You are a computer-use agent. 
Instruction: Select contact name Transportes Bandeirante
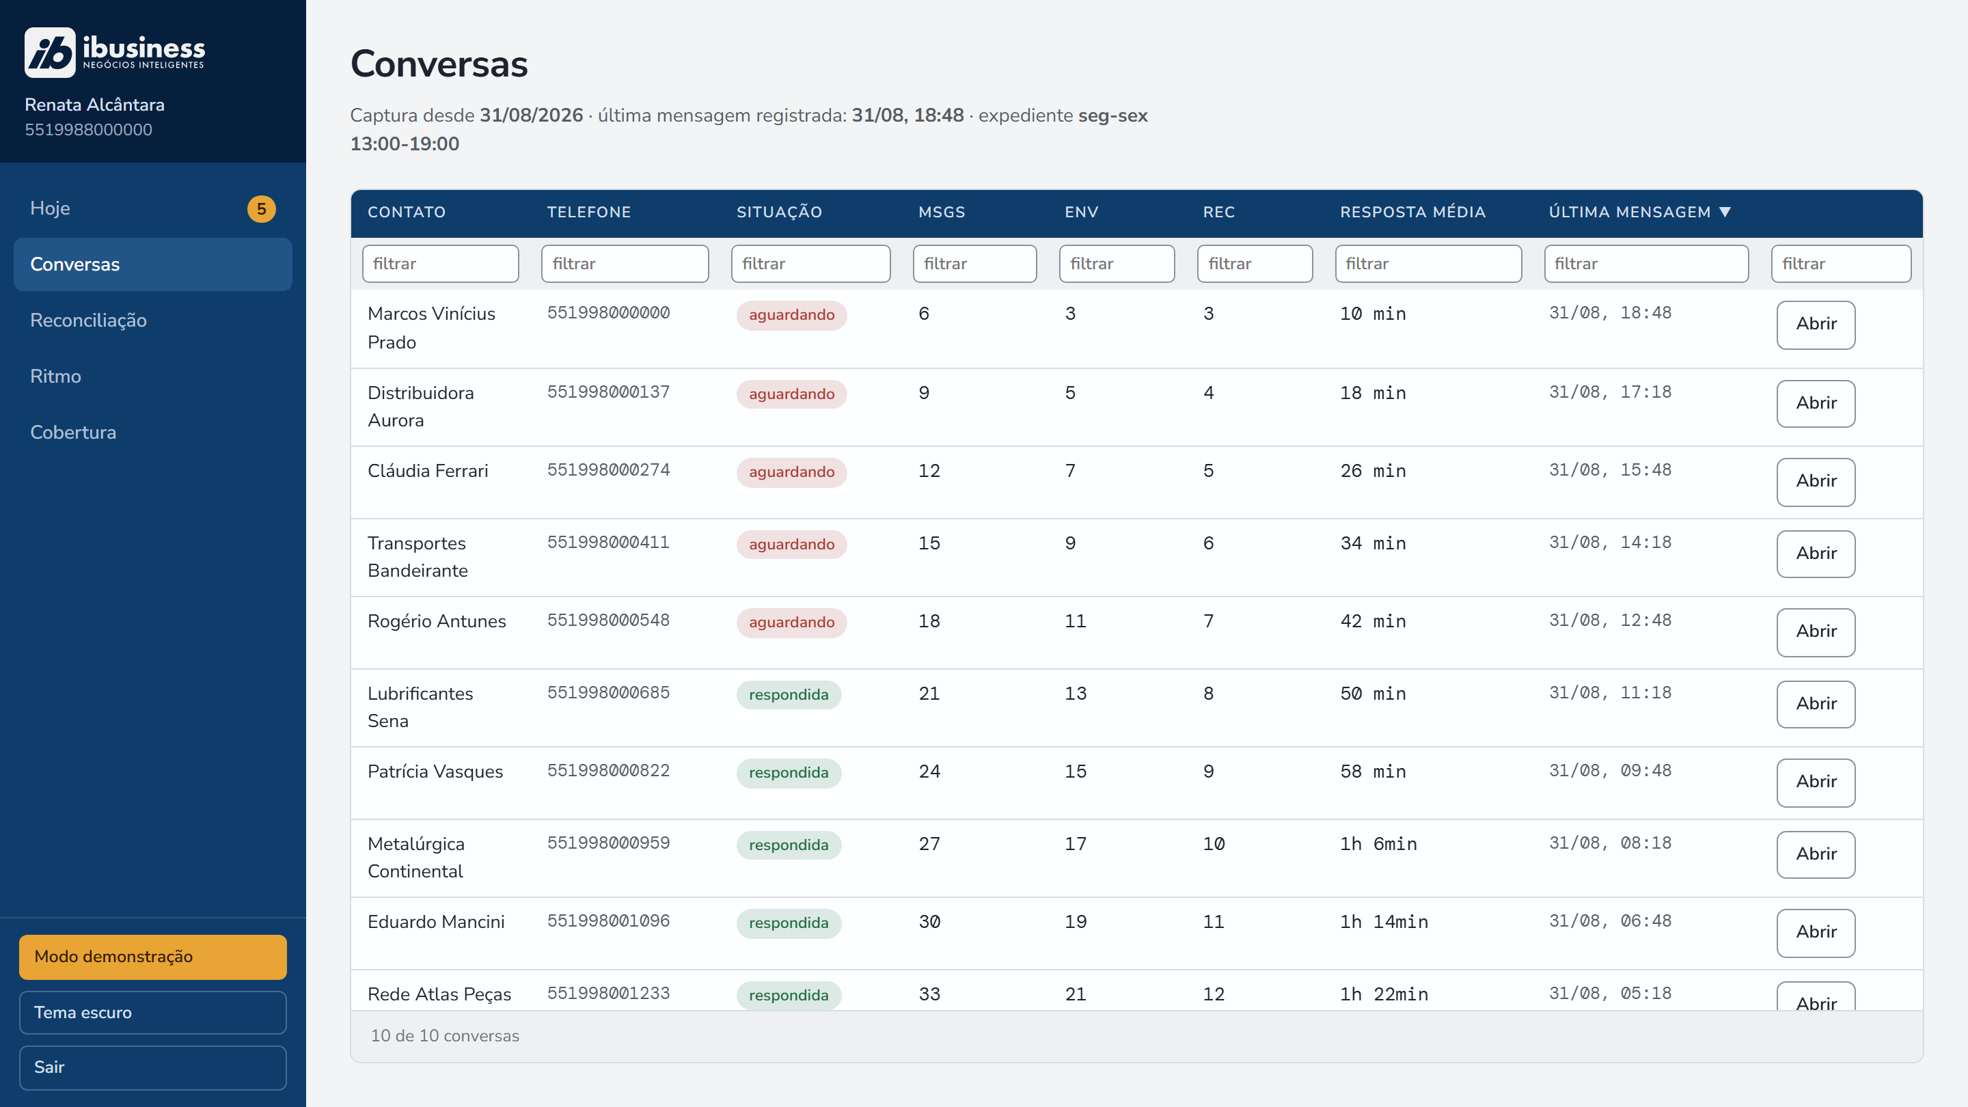coord(418,557)
